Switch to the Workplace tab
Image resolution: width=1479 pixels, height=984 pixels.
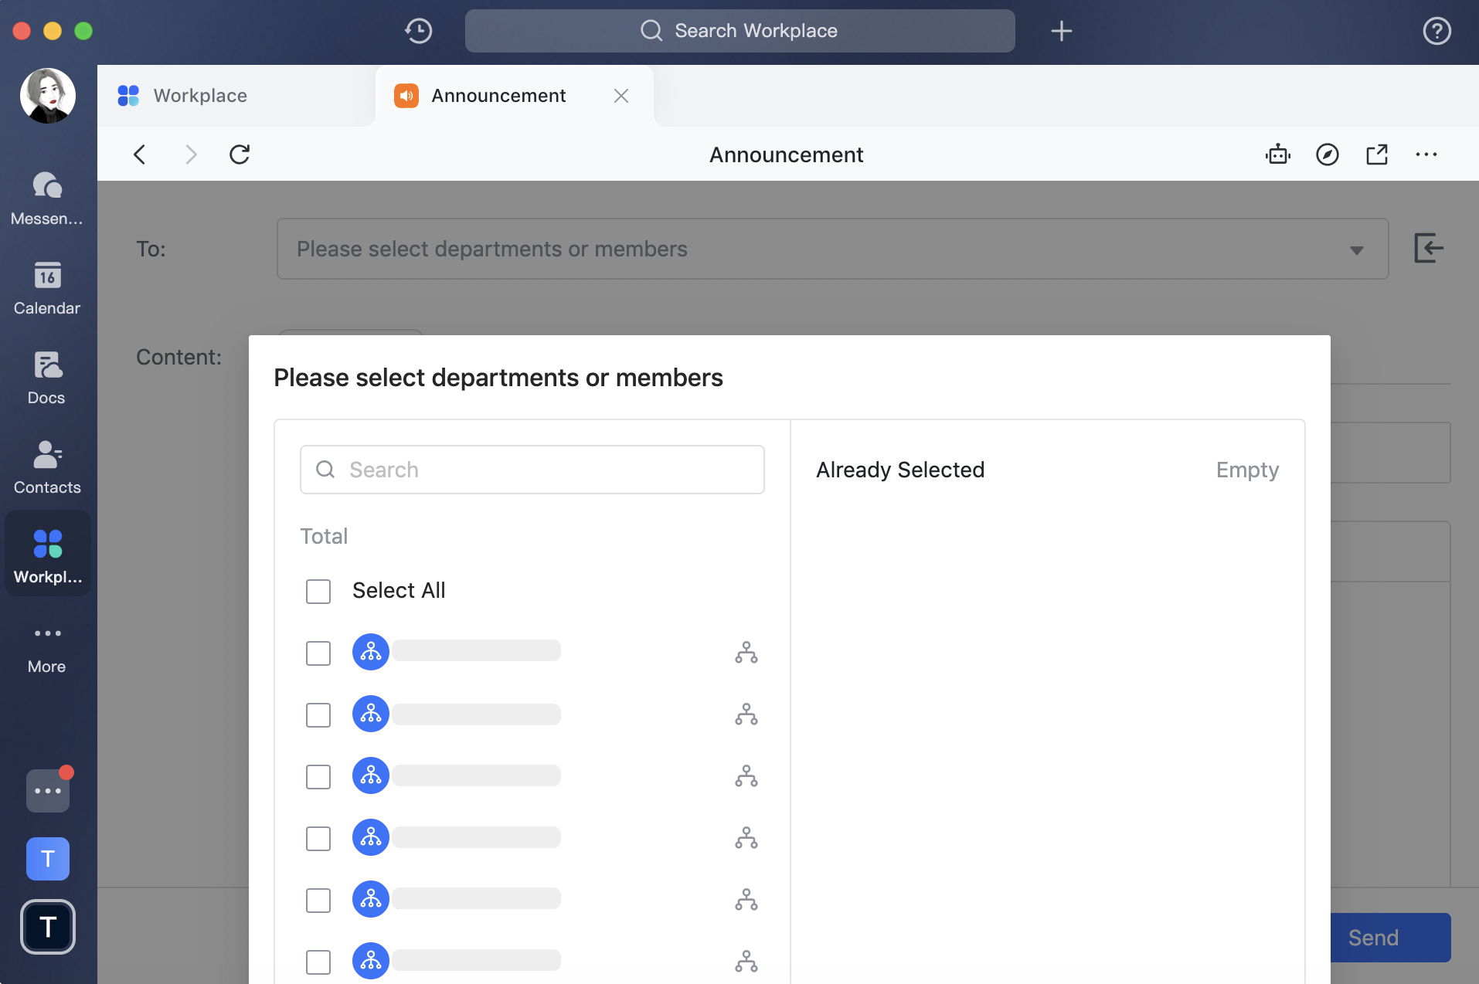pyautogui.click(x=199, y=95)
